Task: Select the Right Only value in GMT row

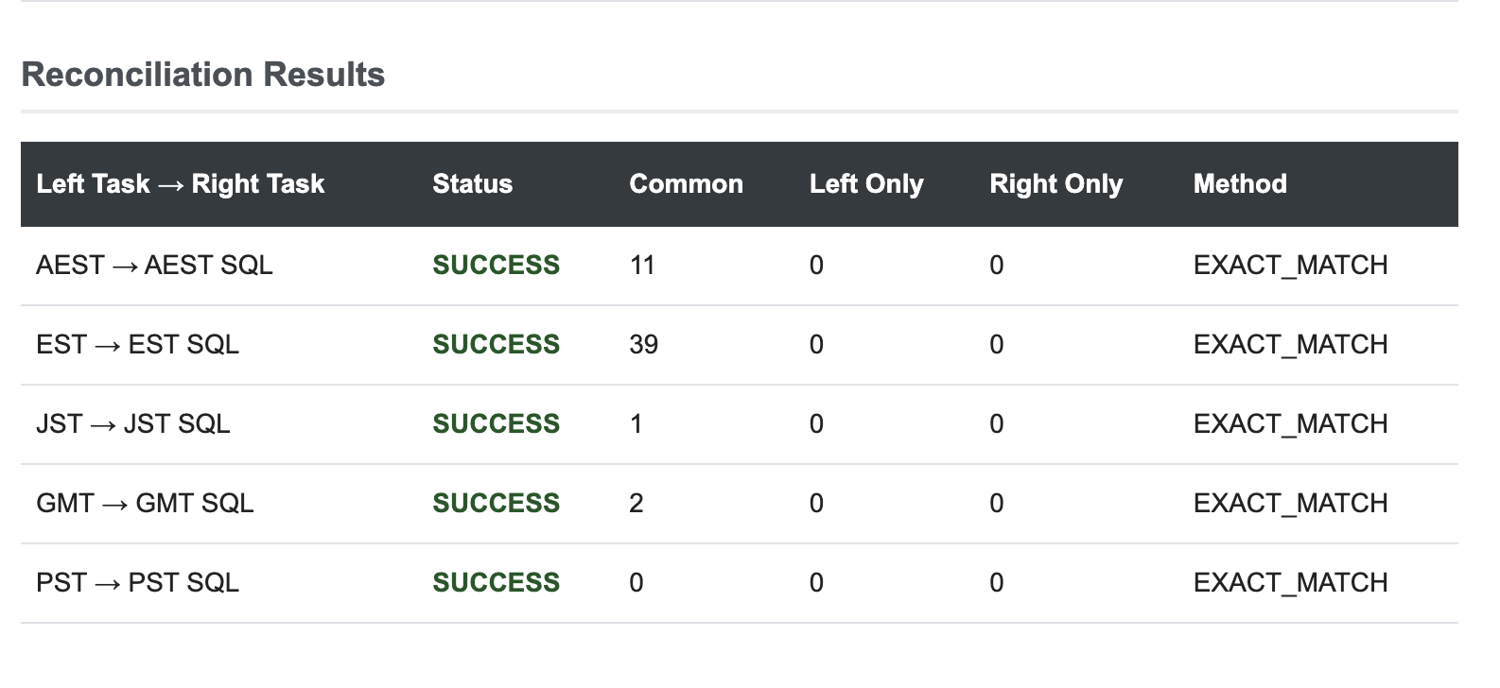Action: point(996,504)
